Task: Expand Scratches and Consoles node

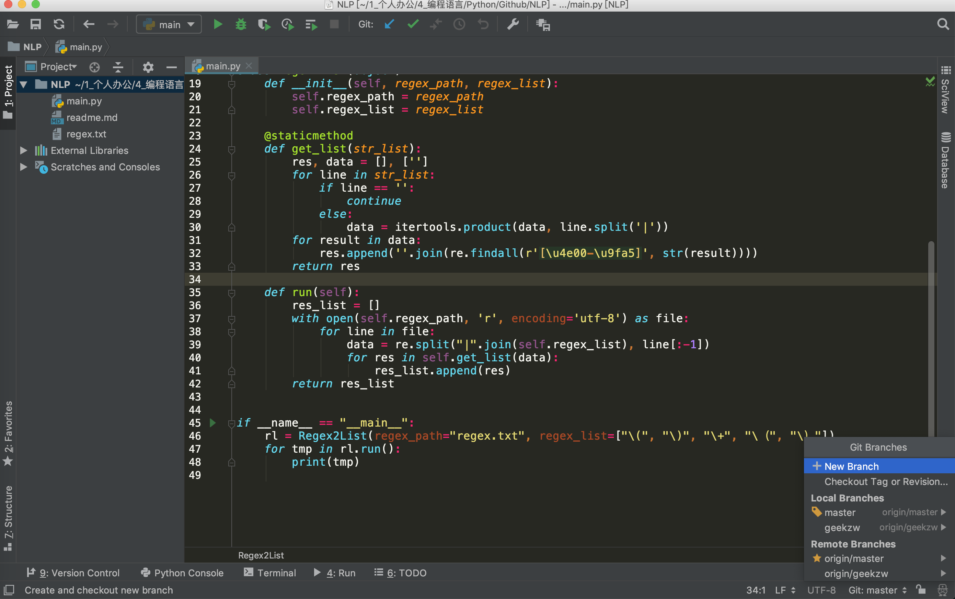Action: tap(24, 167)
